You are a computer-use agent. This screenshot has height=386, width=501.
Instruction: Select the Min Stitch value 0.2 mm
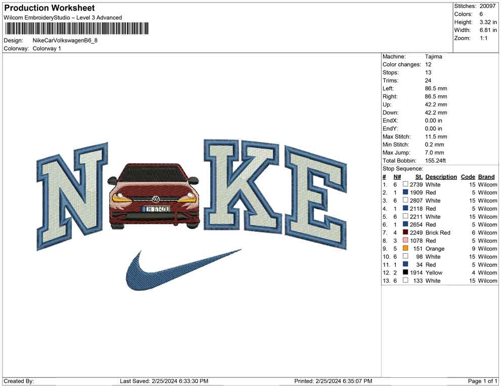point(435,144)
